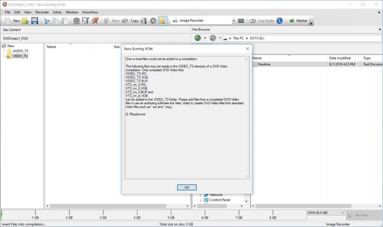
Task: Select the AUDIO_TS folder
Action: click(20, 51)
